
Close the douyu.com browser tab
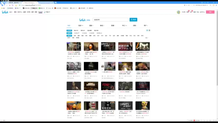pyautogui.click(x=37, y=3)
